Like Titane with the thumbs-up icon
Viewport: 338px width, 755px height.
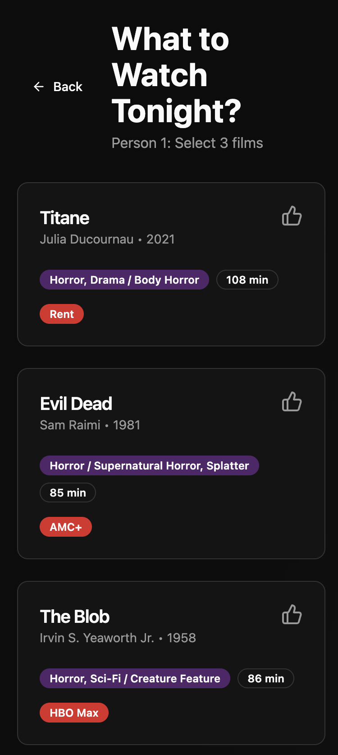tap(292, 216)
